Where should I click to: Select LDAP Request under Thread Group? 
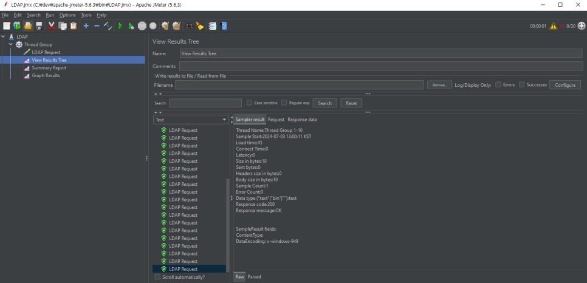(46, 52)
